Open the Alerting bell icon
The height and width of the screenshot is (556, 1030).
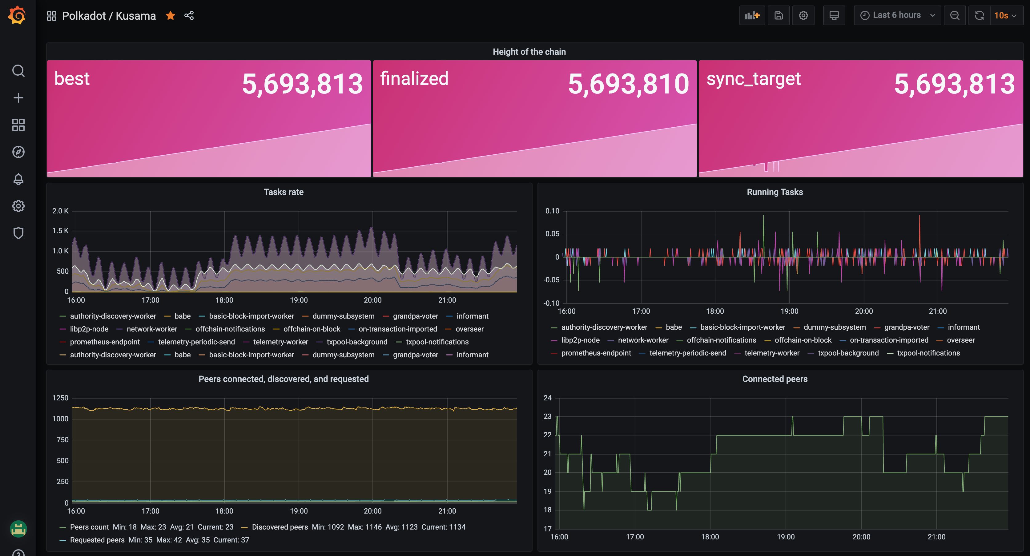pos(18,179)
